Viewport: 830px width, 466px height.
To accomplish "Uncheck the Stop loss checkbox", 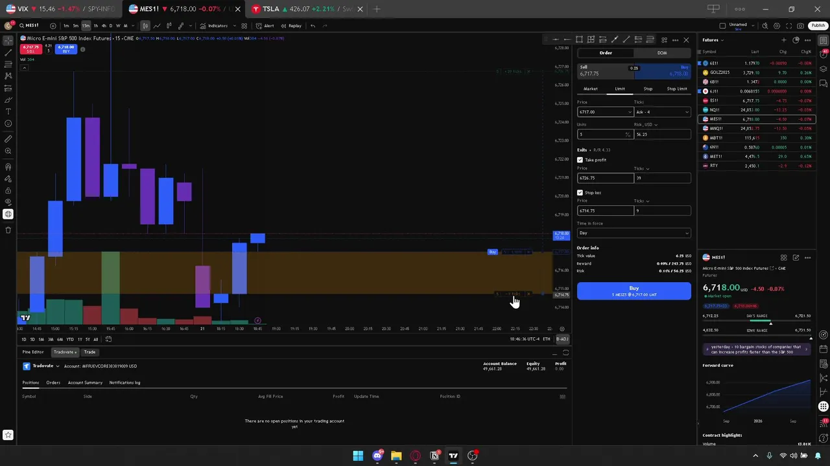I will click(x=580, y=193).
